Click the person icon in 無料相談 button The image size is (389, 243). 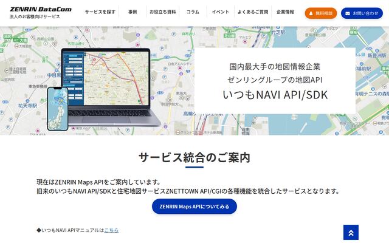click(311, 13)
